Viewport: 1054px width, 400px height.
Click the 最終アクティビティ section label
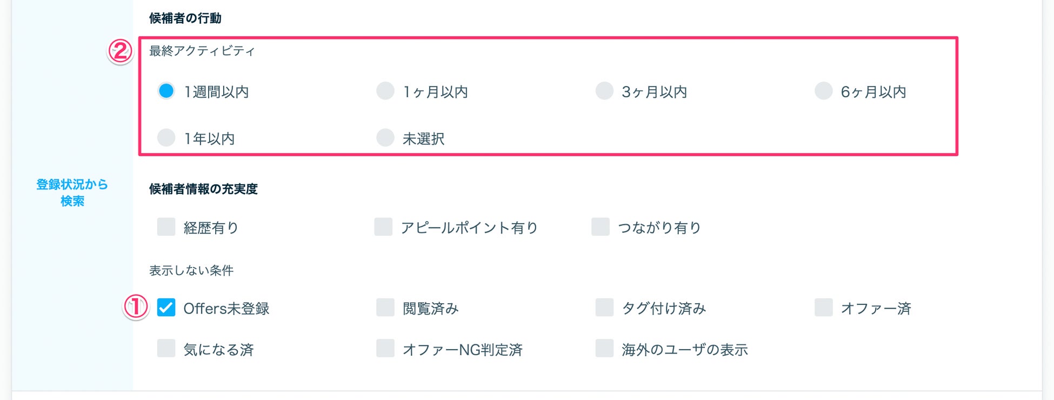tap(202, 51)
